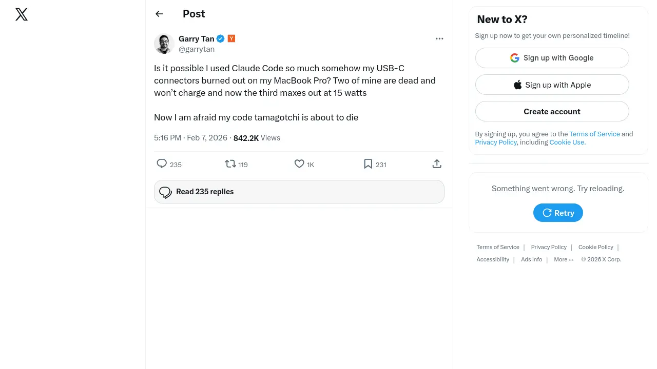
Task: Bookmark the post
Action: tap(368, 164)
